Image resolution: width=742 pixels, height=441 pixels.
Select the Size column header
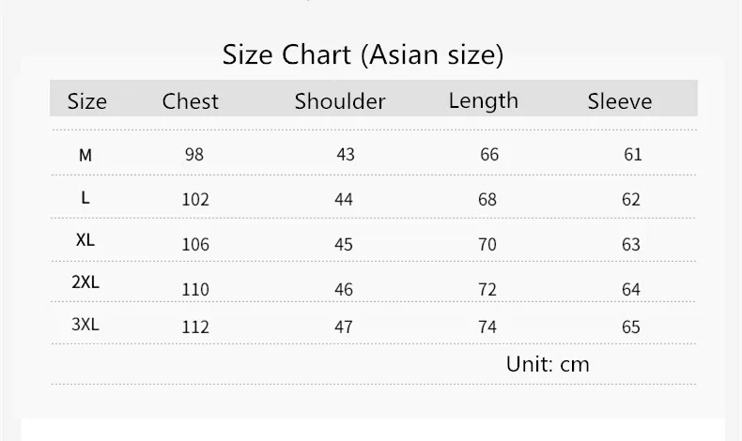87,101
